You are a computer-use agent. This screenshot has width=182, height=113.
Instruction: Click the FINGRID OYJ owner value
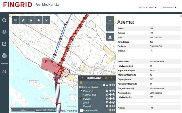click(x=156, y=46)
